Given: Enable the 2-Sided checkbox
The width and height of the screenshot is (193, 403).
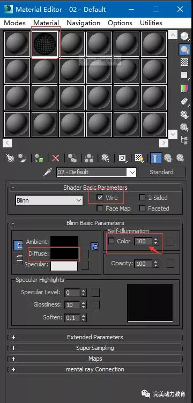Looking at the screenshot, I should [x=142, y=198].
